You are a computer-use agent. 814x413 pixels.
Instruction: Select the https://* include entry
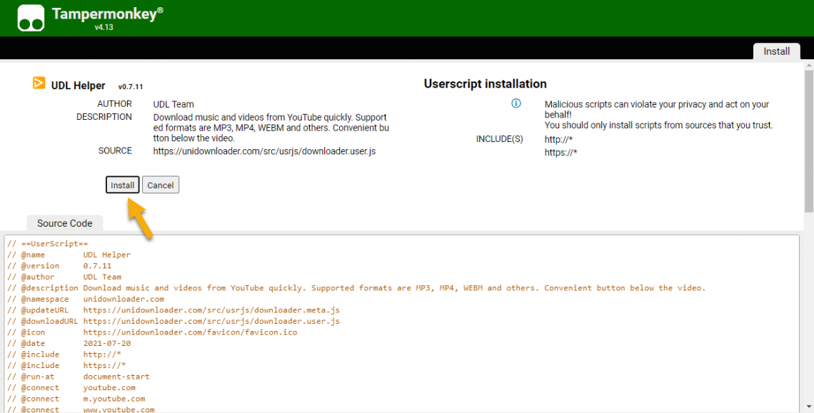pos(561,153)
